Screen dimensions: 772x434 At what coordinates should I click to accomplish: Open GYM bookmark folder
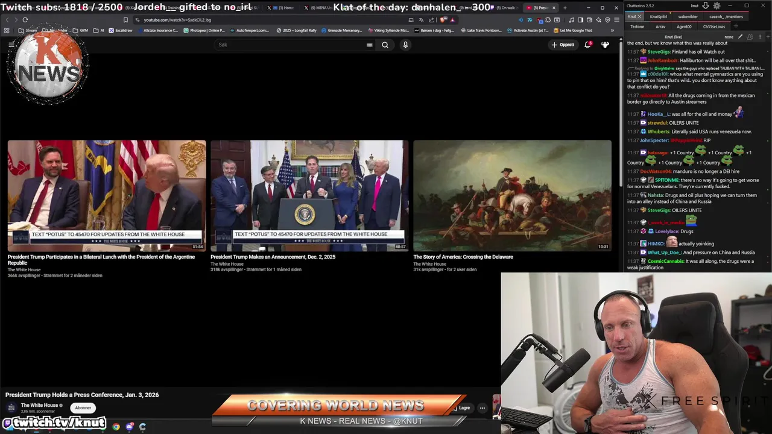[81, 30]
